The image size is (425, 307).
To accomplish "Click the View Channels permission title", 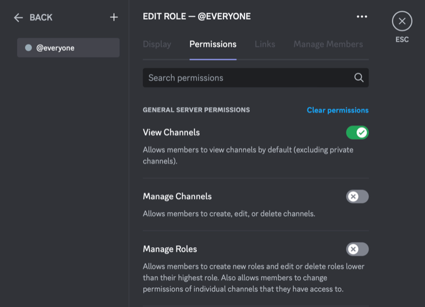I will coord(171,132).
